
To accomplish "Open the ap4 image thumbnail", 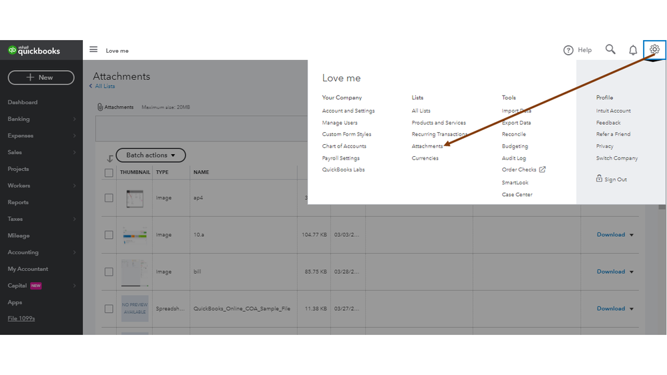I will pos(135,199).
